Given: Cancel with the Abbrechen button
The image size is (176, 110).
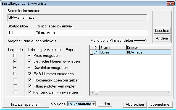Looking at the screenshot, I should tap(135, 104).
